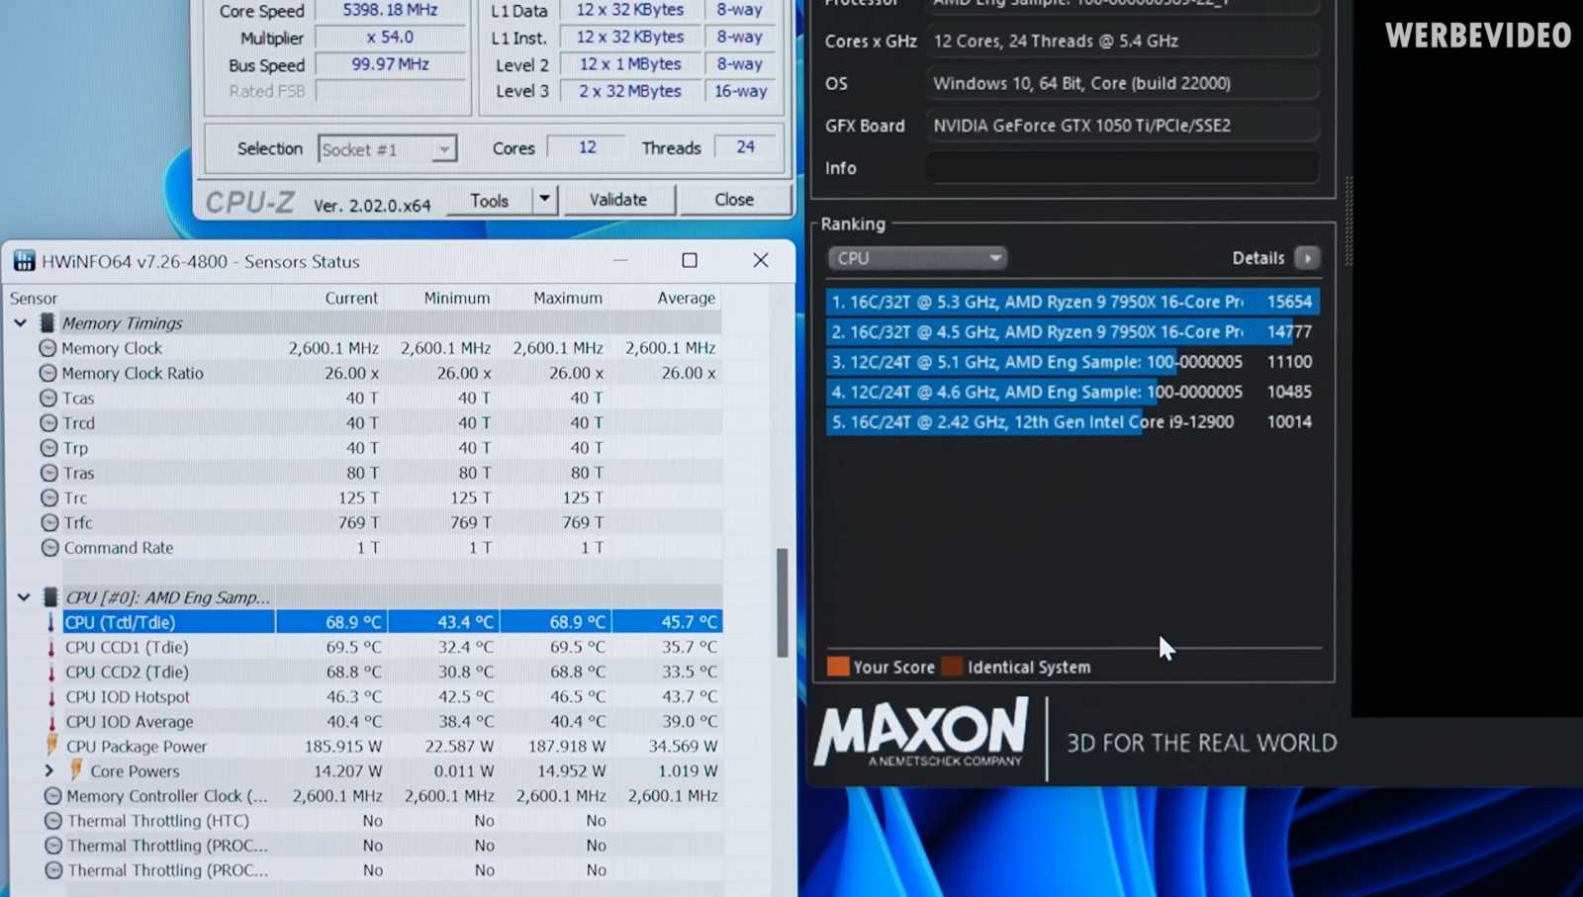
Task: Click the Cores value 12 field in CPU-Z
Action: (x=587, y=147)
